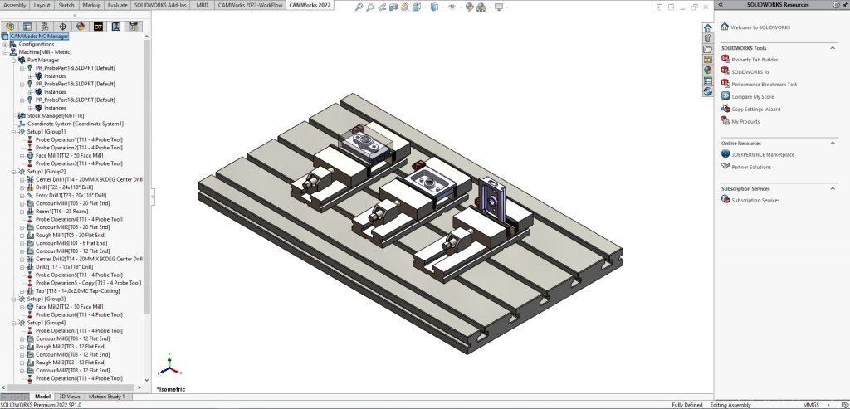Open Custom Properties task pane tab
850x409 pixels.
coord(707,80)
